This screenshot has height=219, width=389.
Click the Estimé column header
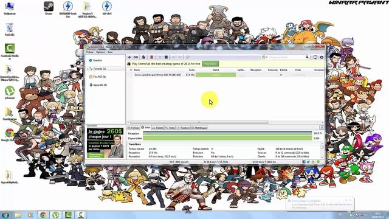pos(284,70)
